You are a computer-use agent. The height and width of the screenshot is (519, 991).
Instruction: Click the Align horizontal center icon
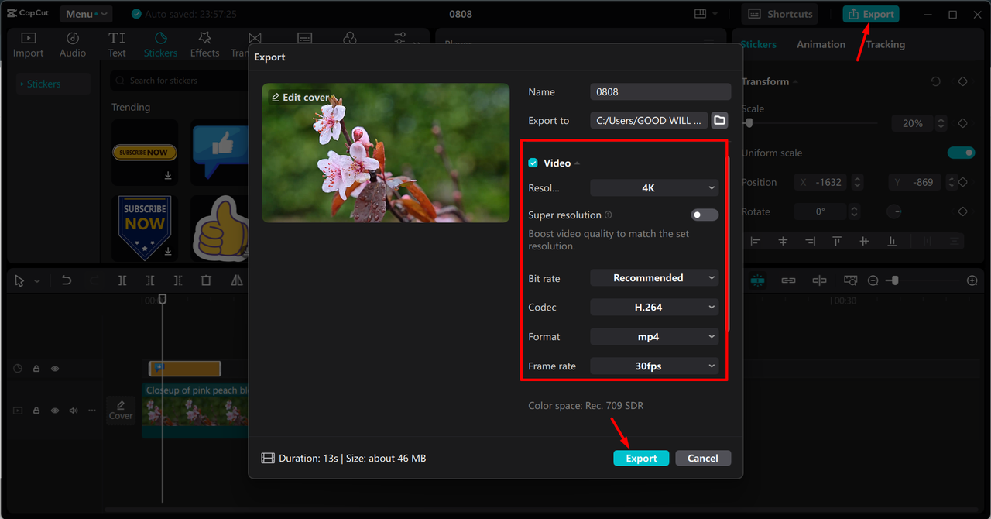pos(783,241)
